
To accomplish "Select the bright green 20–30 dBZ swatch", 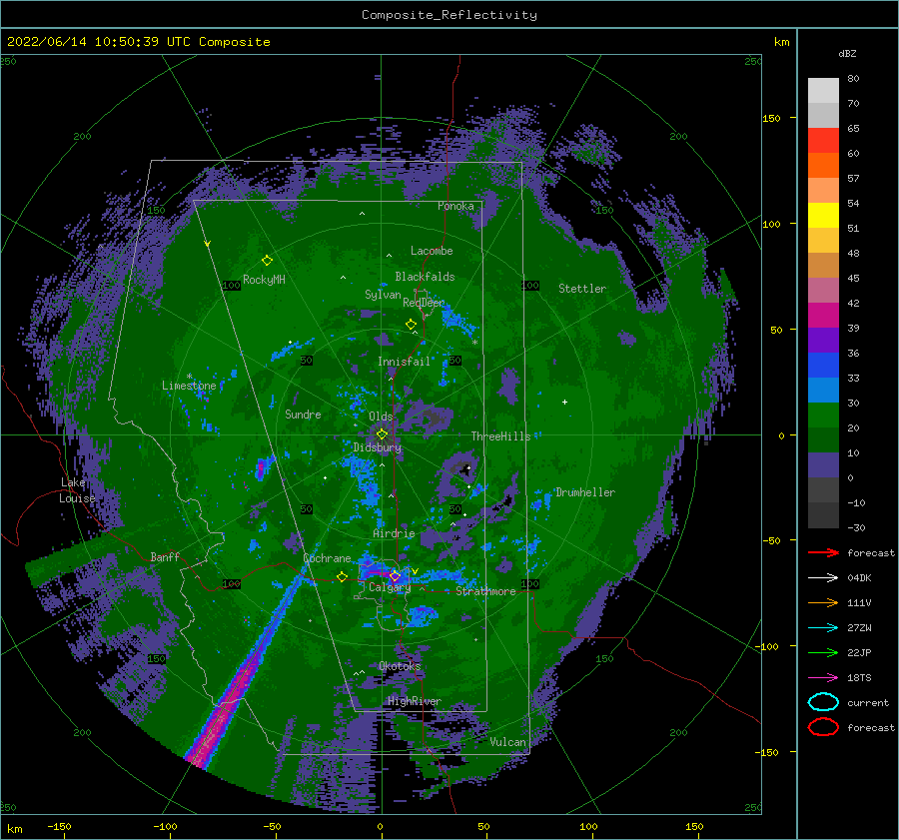I will coord(823,416).
